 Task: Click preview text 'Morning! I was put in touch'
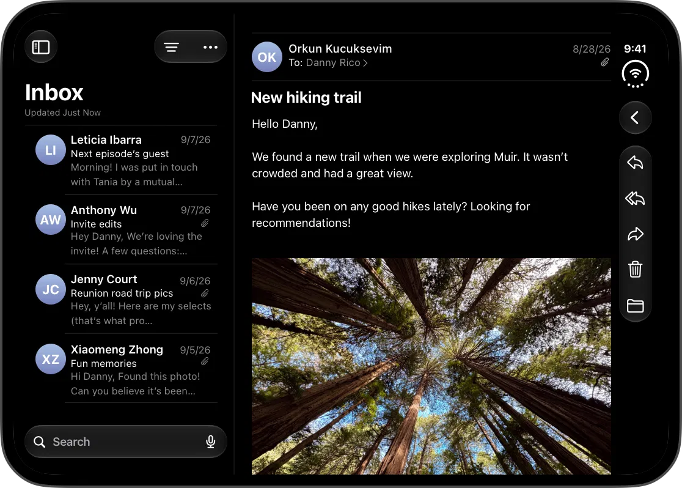(134, 167)
